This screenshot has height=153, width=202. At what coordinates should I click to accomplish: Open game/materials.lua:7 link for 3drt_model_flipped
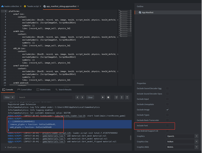tap(54, 142)
